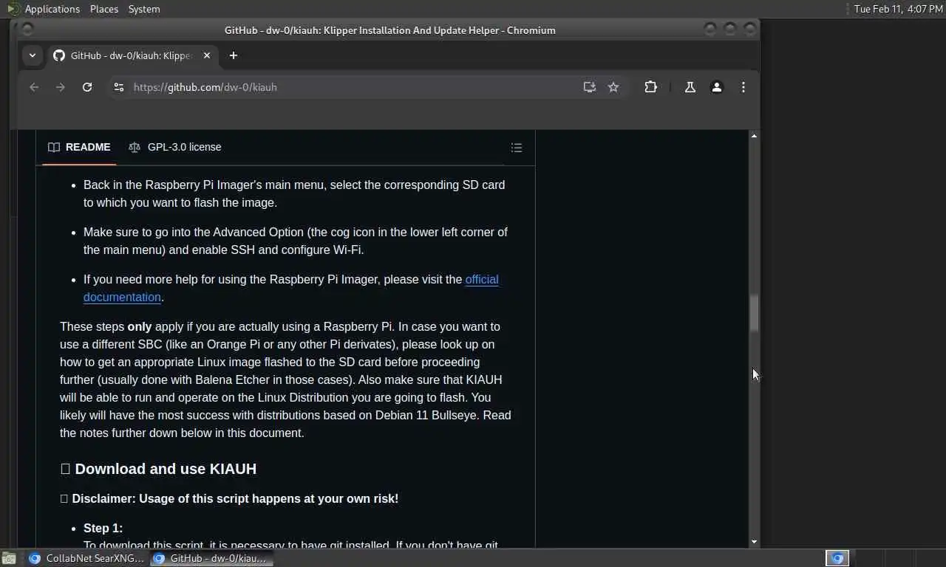
Task: Close the GitHub kiauh tab
Action: (x=207, y=55)
